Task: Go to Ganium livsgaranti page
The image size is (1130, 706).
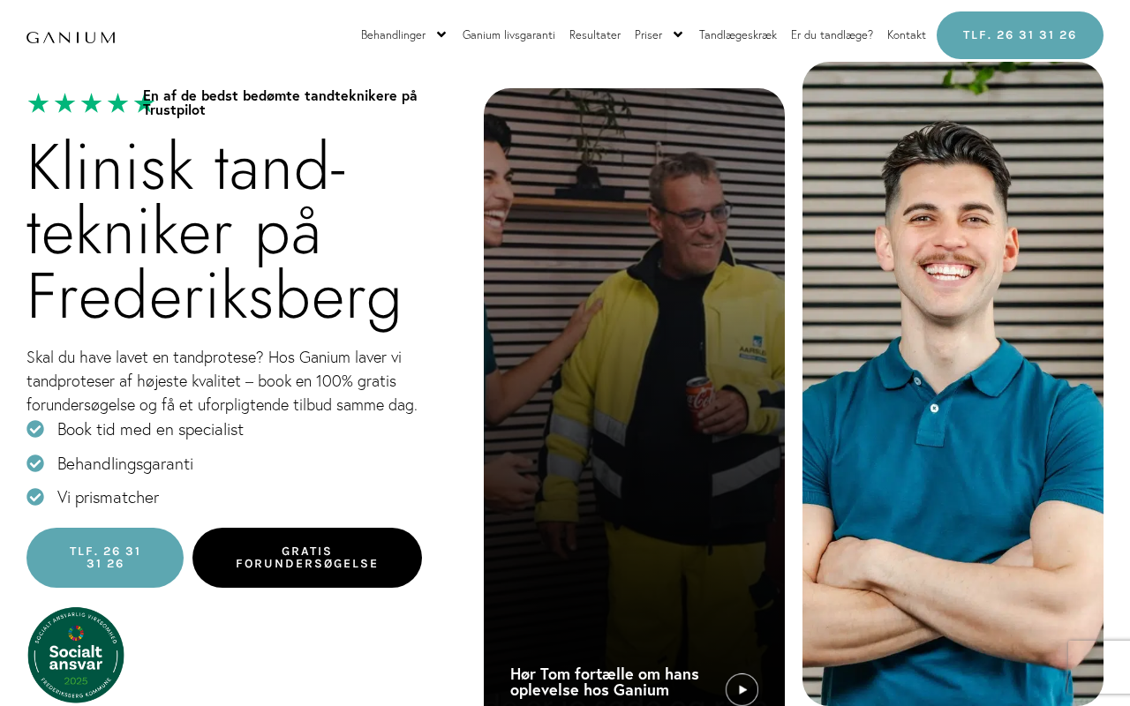Action: tap(508, 34)
